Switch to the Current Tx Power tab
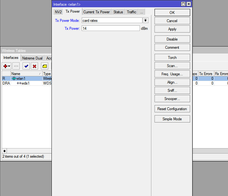Screen dimensions: 228x196 (96, 12)
